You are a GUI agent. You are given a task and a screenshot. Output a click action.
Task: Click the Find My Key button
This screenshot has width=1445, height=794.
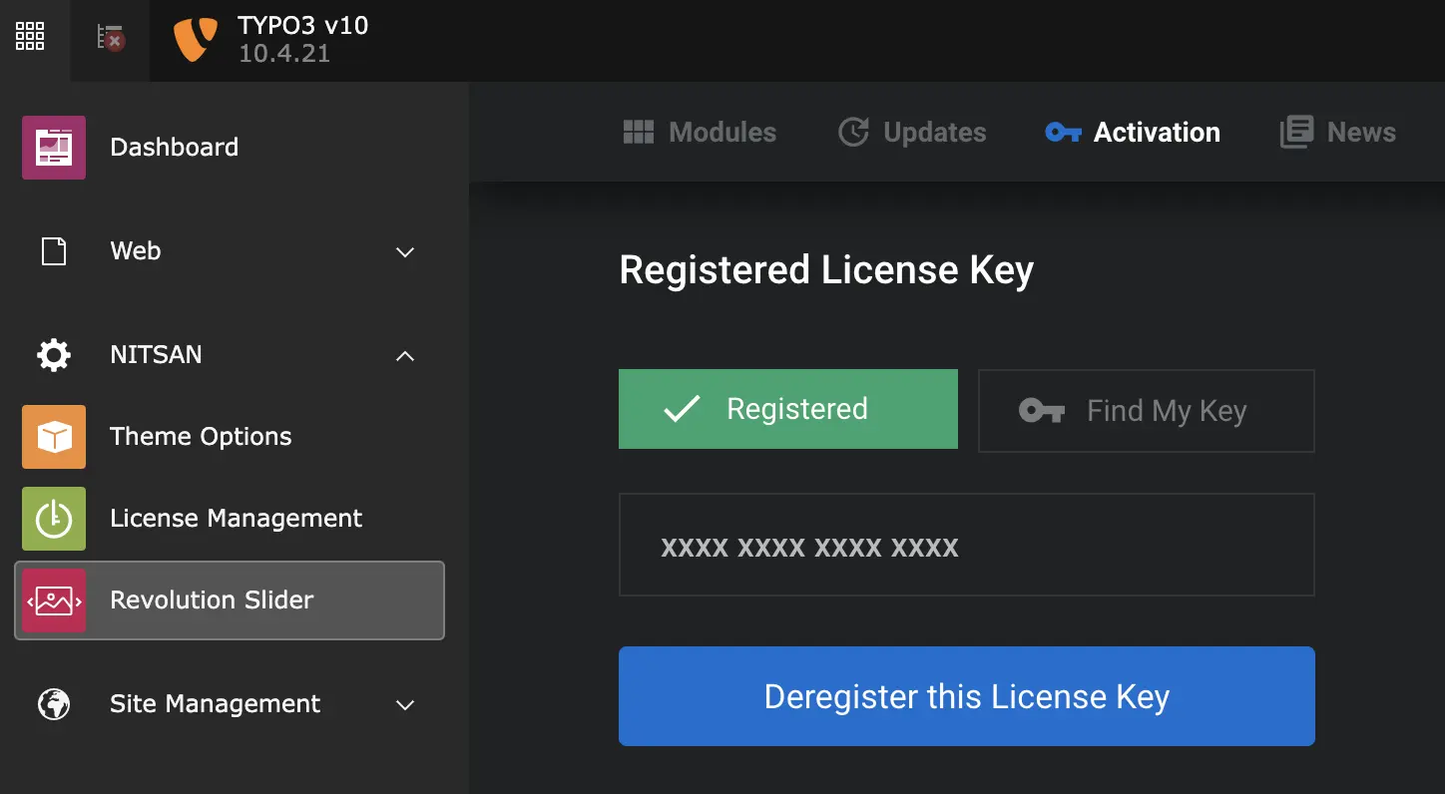[1147, 411]
